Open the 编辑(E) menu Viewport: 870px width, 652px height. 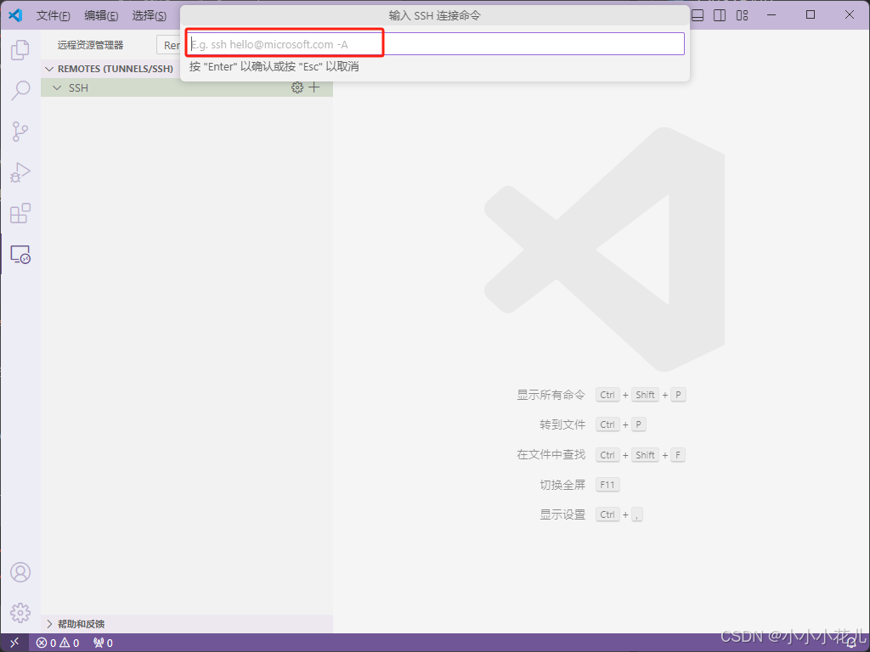(101, 15)
